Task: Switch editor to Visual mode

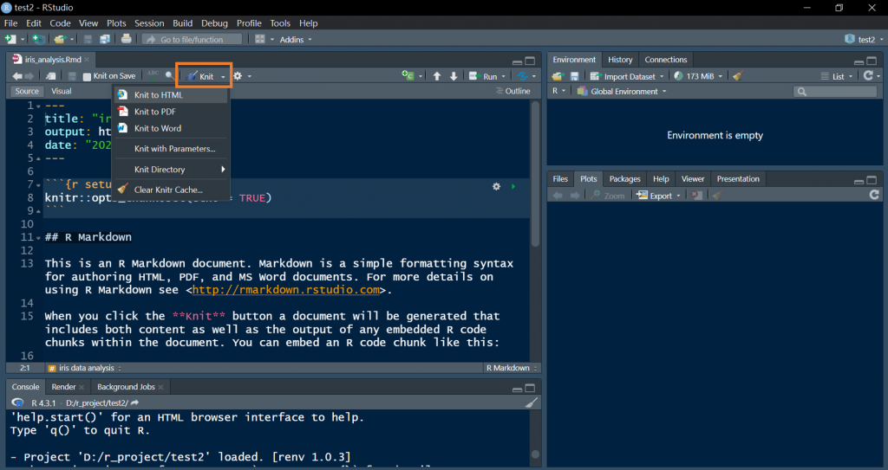Action: pos(62,91)
